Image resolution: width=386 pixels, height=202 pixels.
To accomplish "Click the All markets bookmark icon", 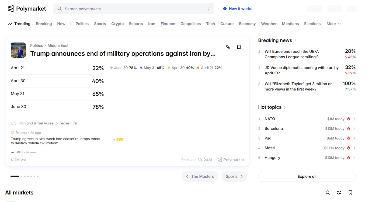I will (350, 193).
